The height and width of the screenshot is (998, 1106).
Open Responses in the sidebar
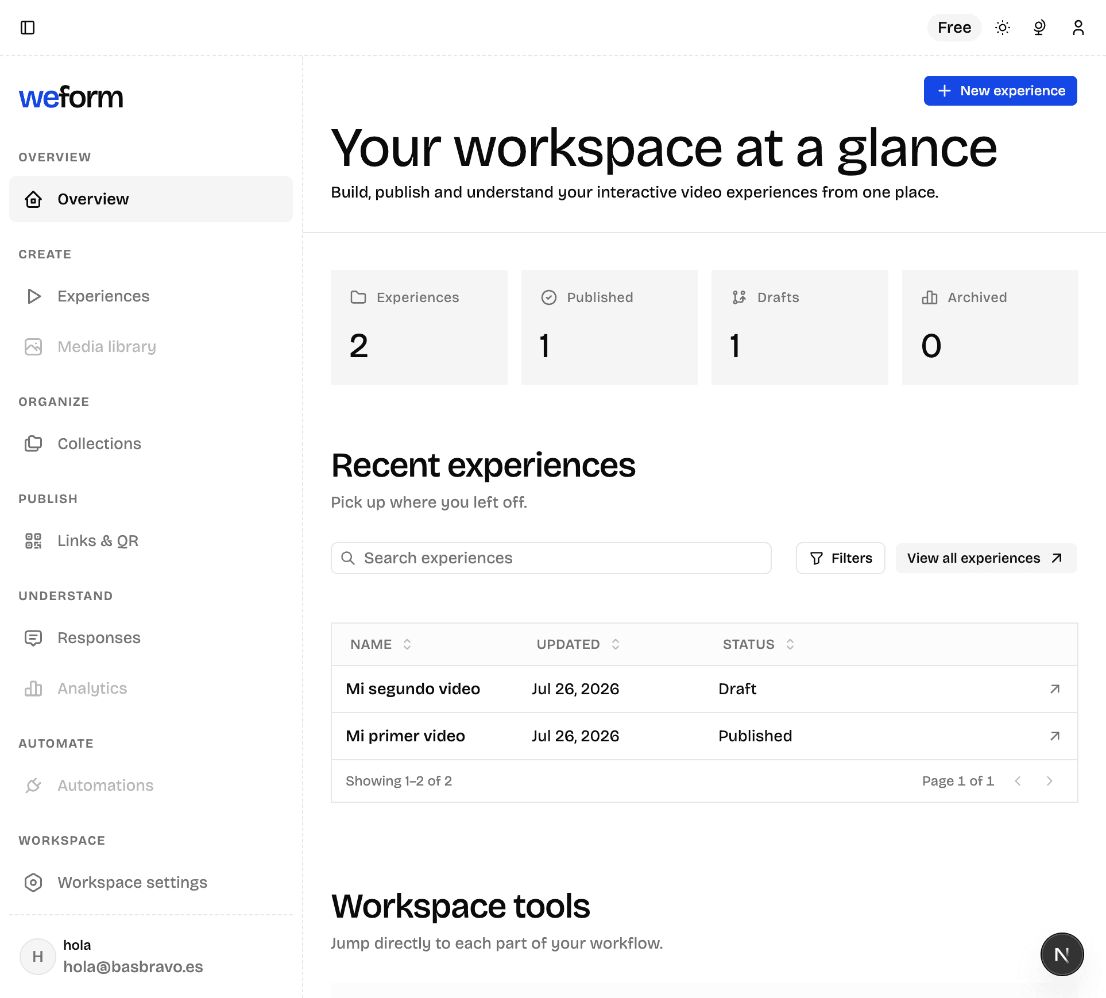point(151,638)
